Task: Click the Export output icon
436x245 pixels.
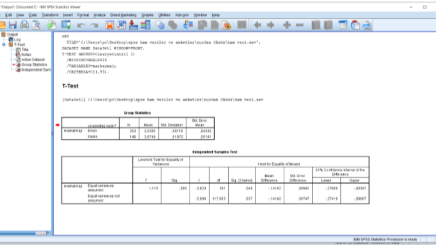Action: pyautogui.click(x=51, y=25)
